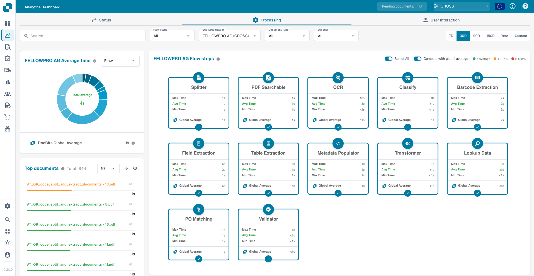Image resolution: width=534 pixels, height=276 pixels.
Task: Open the Supplier dropdown
Action: click(x=336, y=36)
